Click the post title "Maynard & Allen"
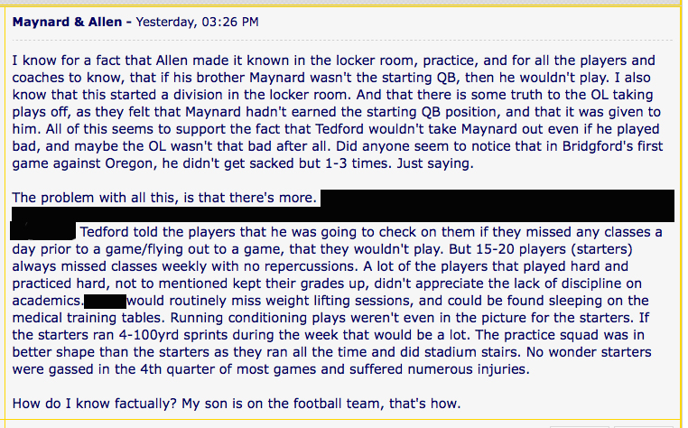688x428 pixels. (x=54, y=21)
